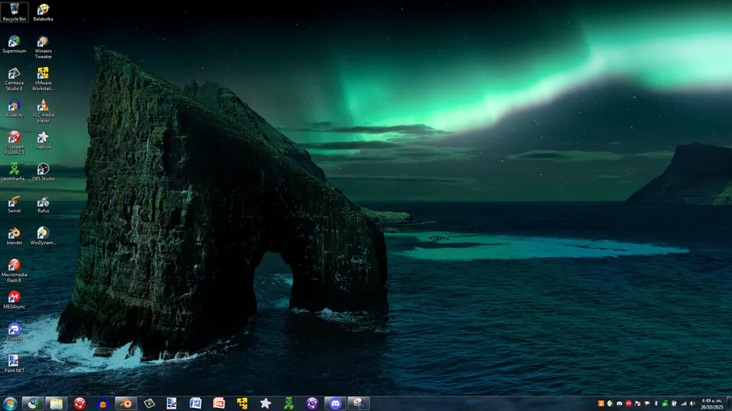Open Bluetooth devices tray icon

pos(656,404)
